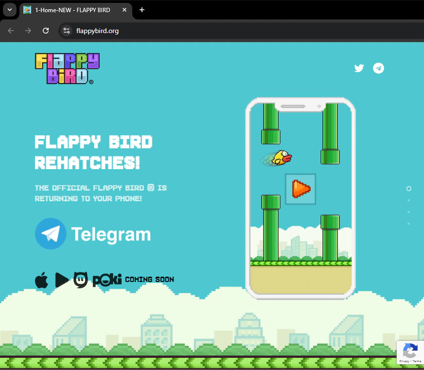Image resolution: width=424 pixels, height=370 pixels.
Task: Select the third page navigation dot
Action: (x=408, y=212)
